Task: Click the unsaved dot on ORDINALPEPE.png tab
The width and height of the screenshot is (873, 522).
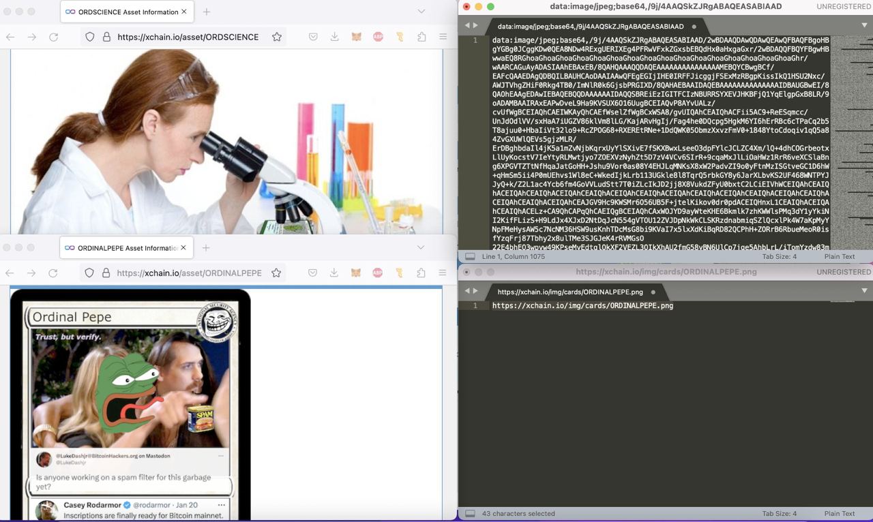Action: 653,292
